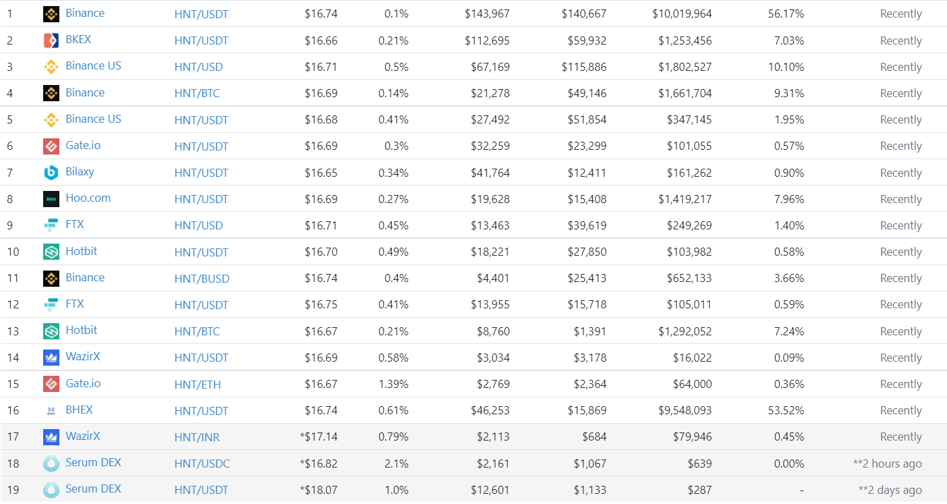Screen dimensions: 947x504
Task: Select the Hoo.com exchange name
Action: coord(88,198)
